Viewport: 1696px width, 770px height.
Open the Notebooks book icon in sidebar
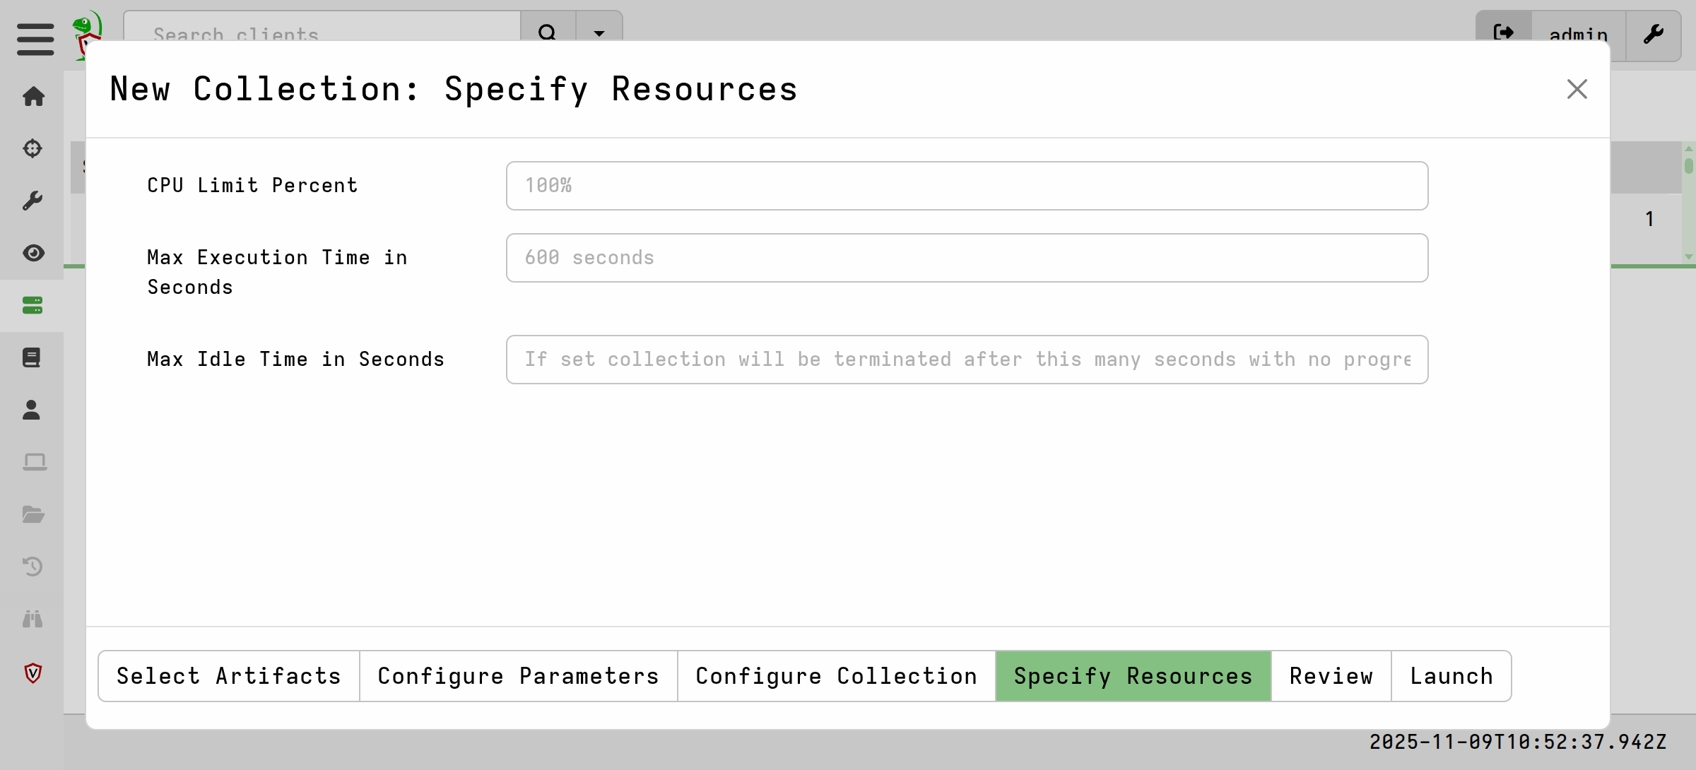tap(33, 357)
